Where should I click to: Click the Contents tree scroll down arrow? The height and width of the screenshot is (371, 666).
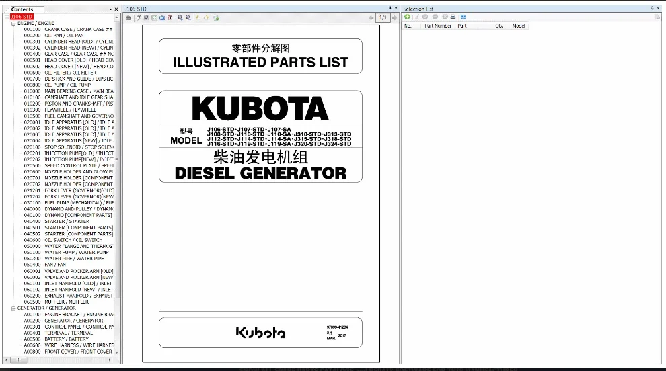117,352
